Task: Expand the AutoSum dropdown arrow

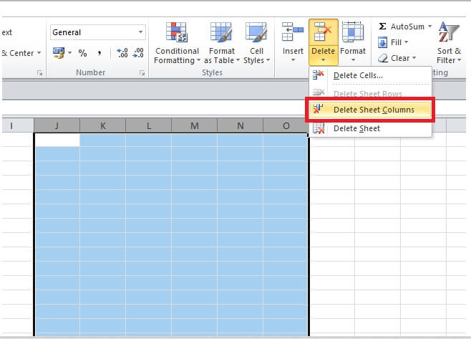Action: (x=430, y=27)
